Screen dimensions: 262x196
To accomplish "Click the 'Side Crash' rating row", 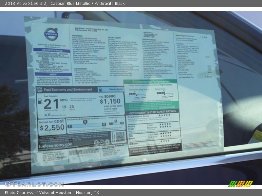I will tap(154, 136).
